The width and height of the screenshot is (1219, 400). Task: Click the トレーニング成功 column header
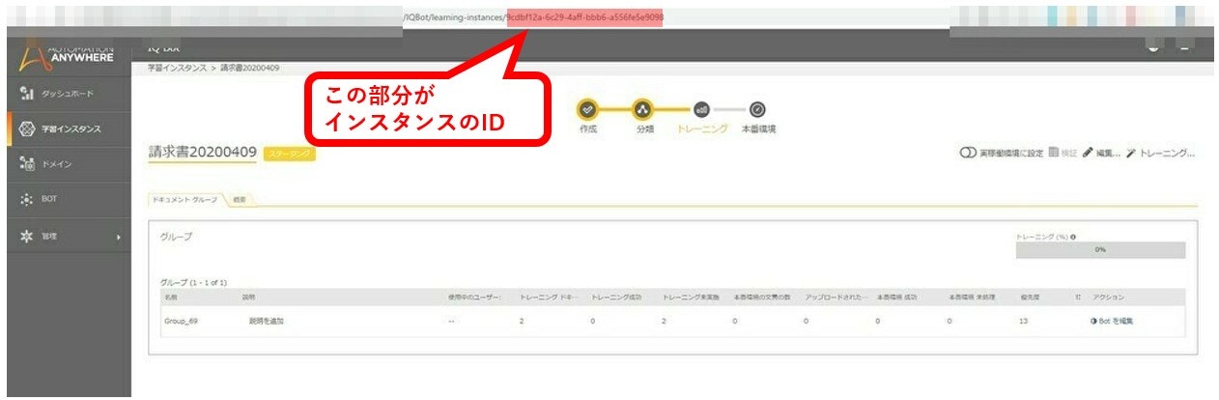tap(617, 297)
